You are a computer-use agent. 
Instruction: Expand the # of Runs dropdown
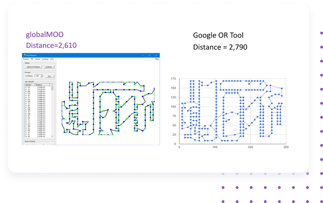tap(42, 76)
